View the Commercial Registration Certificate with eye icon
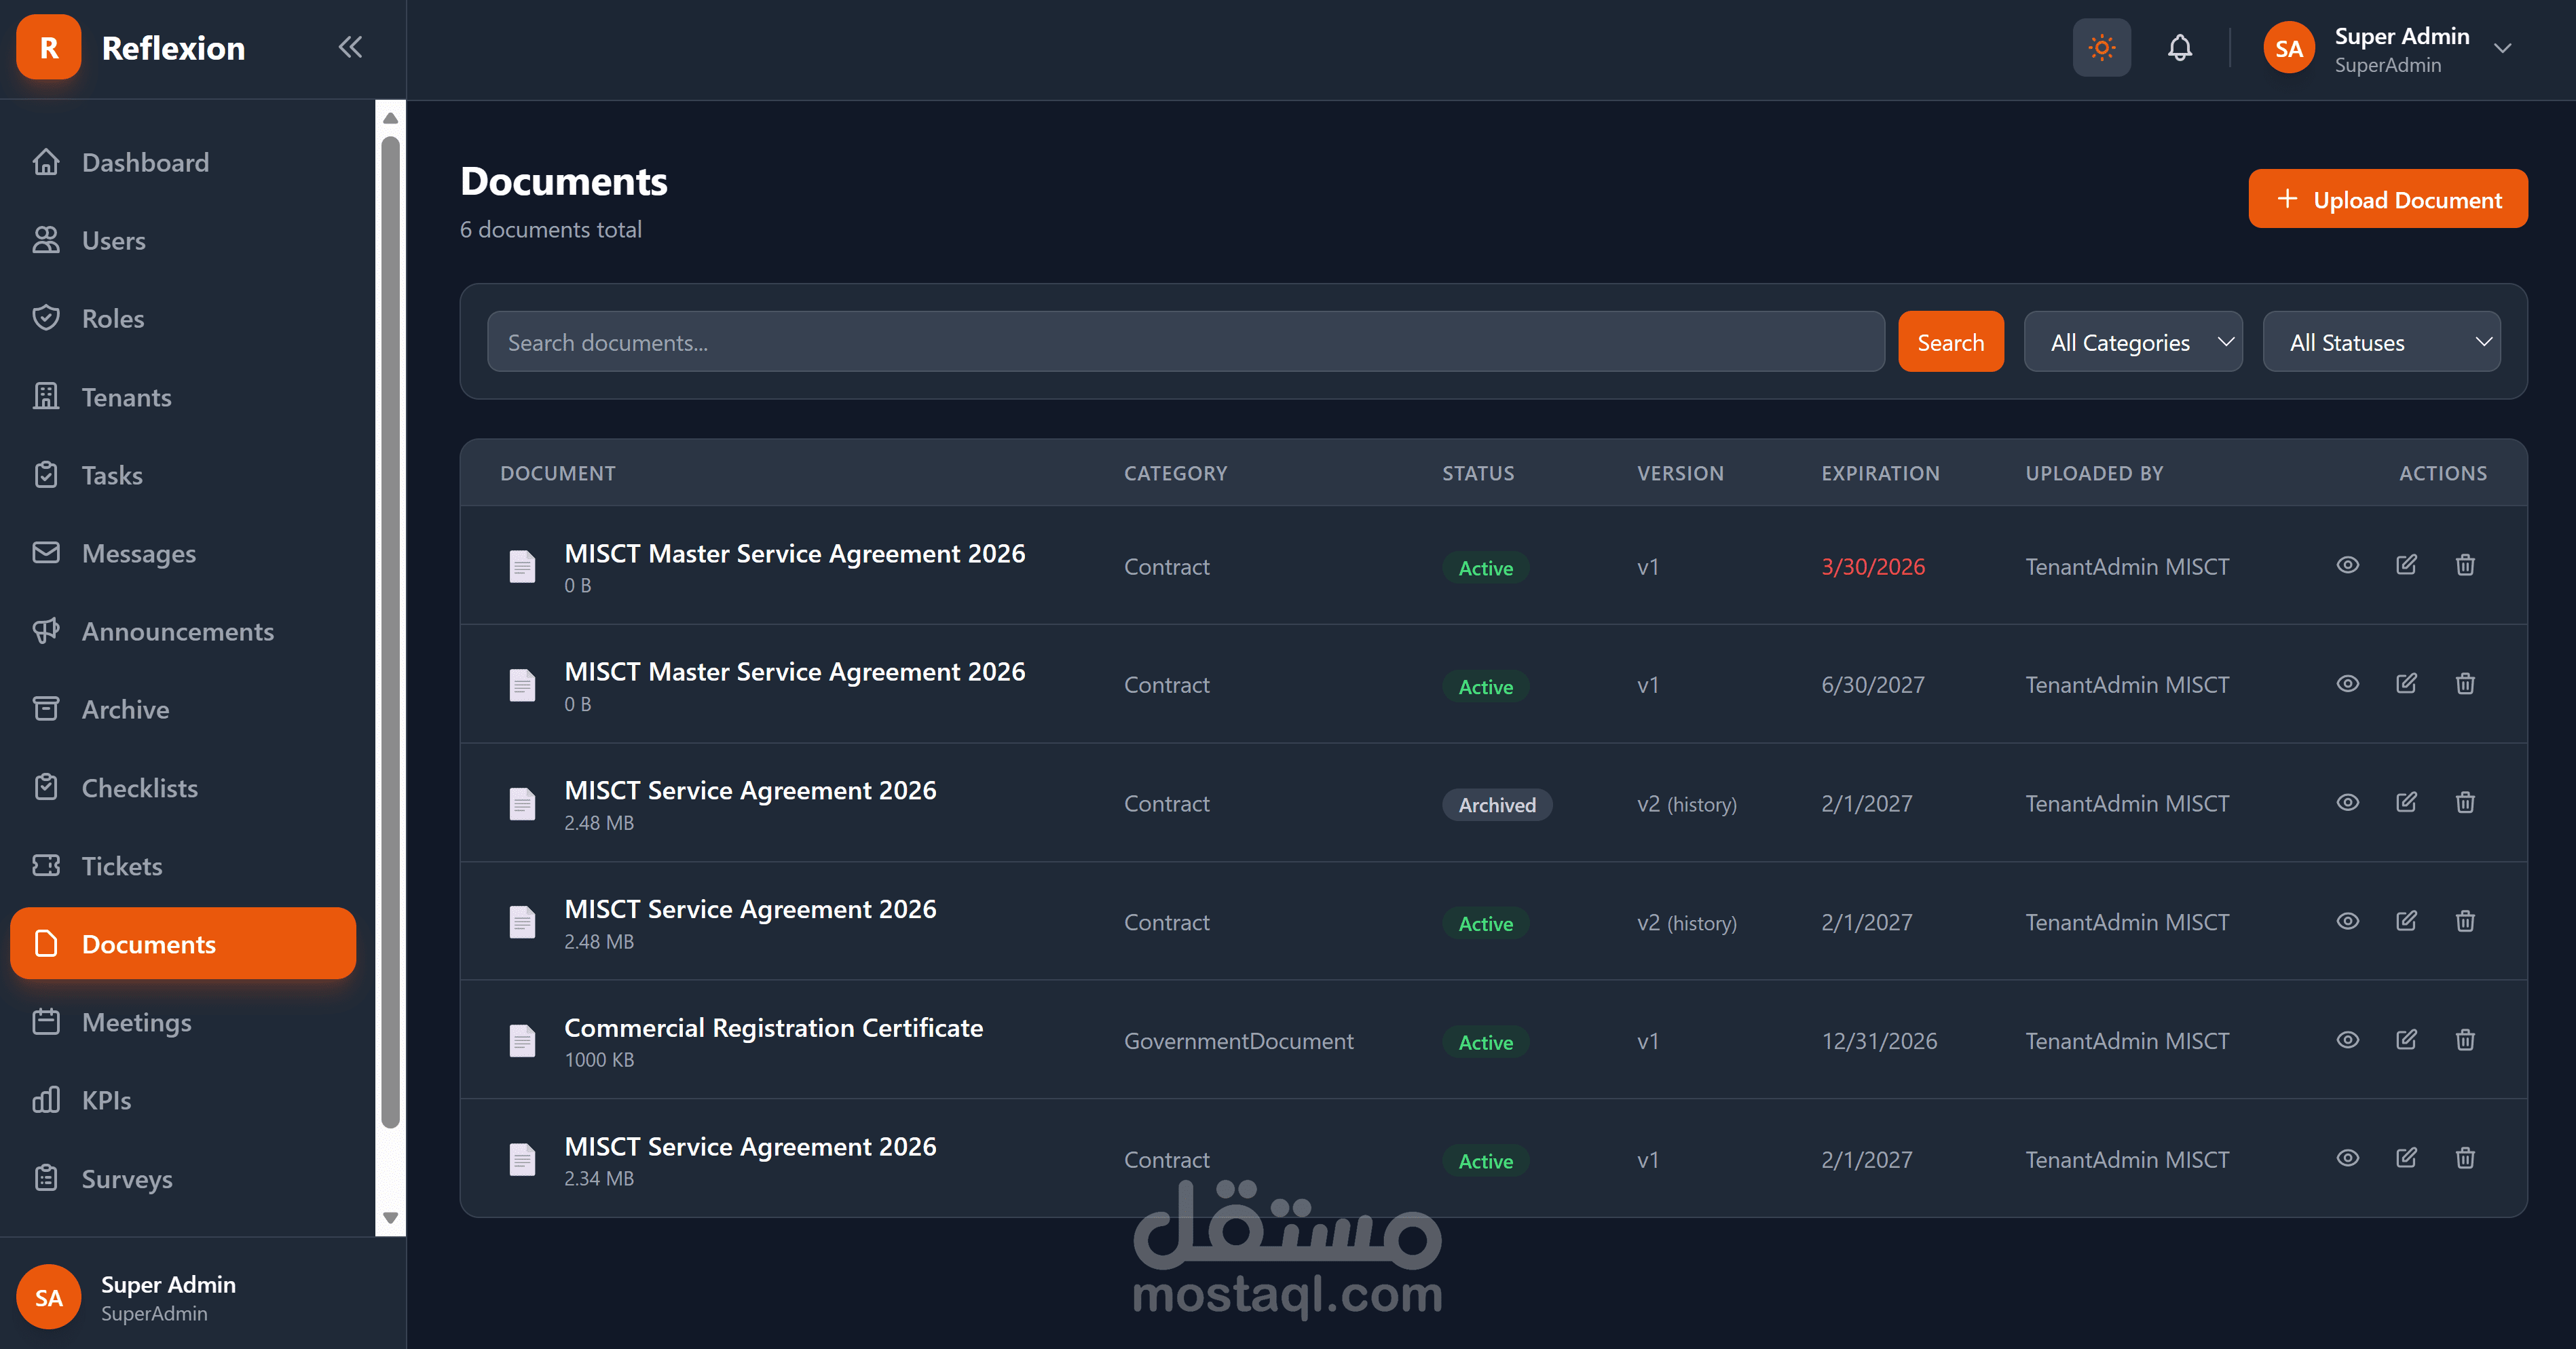The height and width of the screenshot is (1349, 2576). 2347,1040
